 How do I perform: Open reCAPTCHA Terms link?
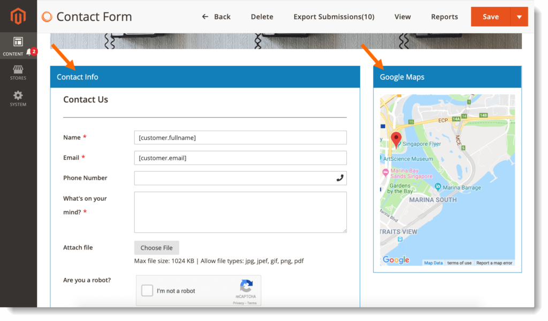tap(252, 303)
